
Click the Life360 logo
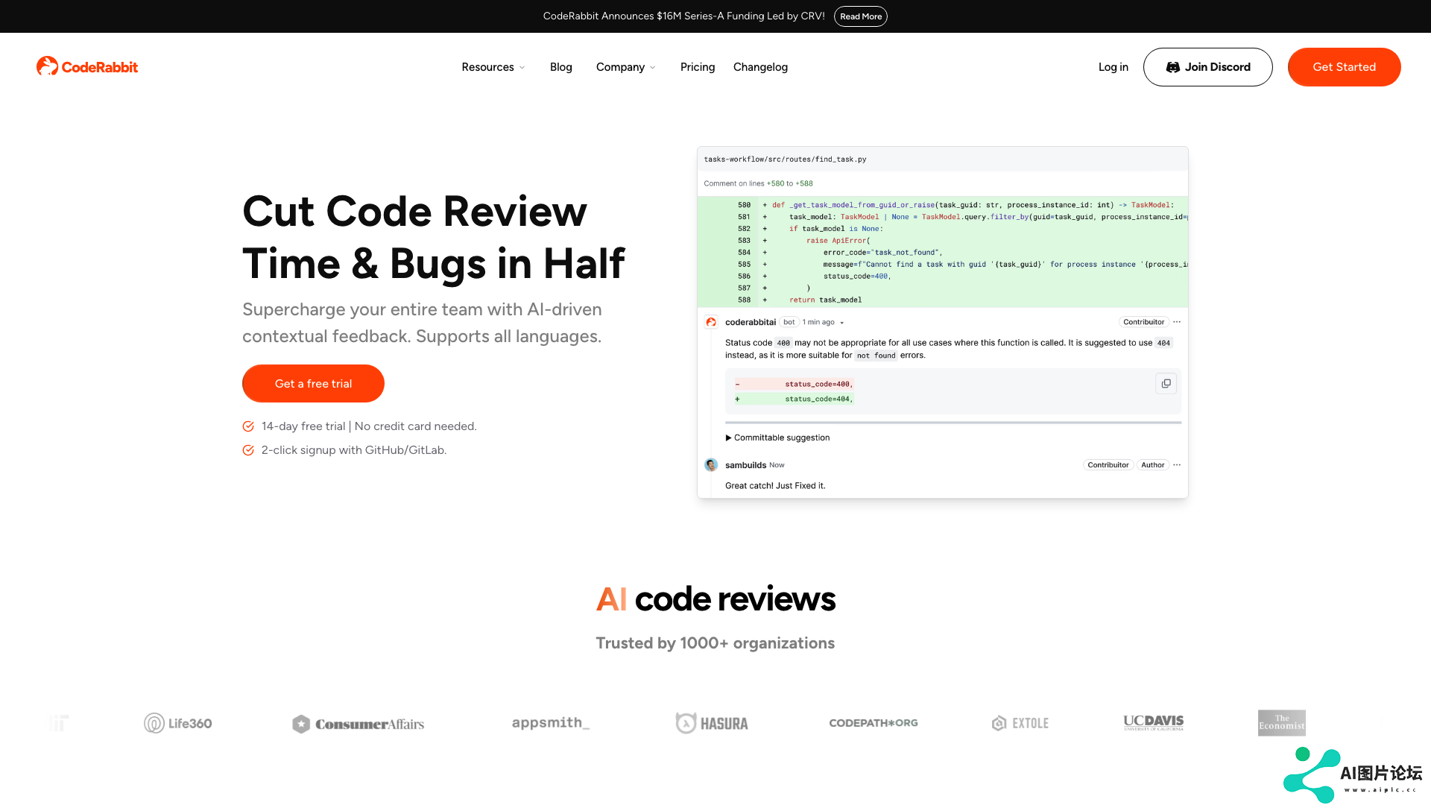click(x=178, y=723)
